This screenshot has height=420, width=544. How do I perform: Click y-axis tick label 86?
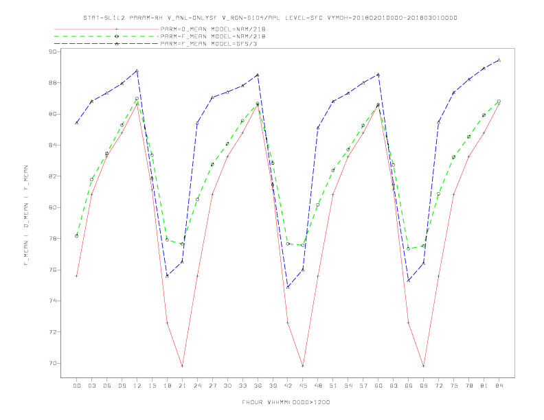coord(52,114)
